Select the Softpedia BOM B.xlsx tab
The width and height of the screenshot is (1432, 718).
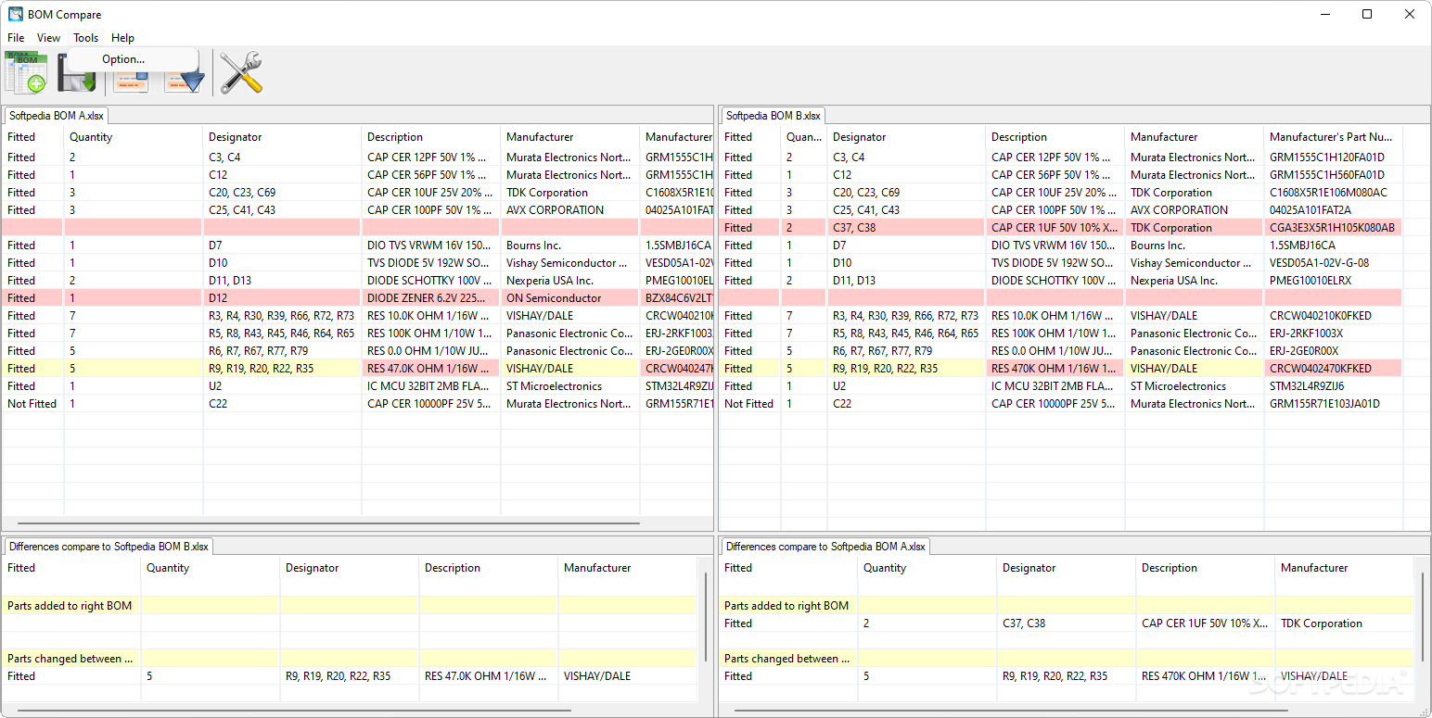(774, 116)
